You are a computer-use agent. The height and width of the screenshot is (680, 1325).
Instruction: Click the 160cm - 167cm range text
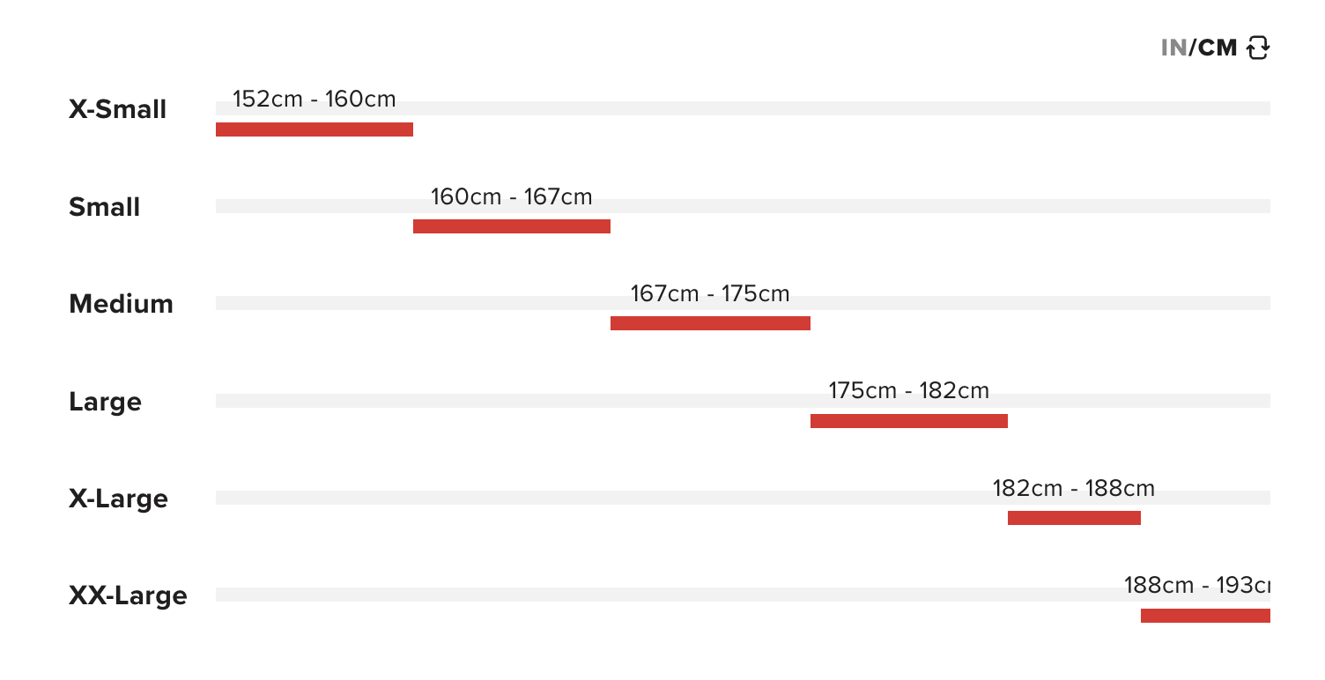pyautogui.click(x=512, y=196)
